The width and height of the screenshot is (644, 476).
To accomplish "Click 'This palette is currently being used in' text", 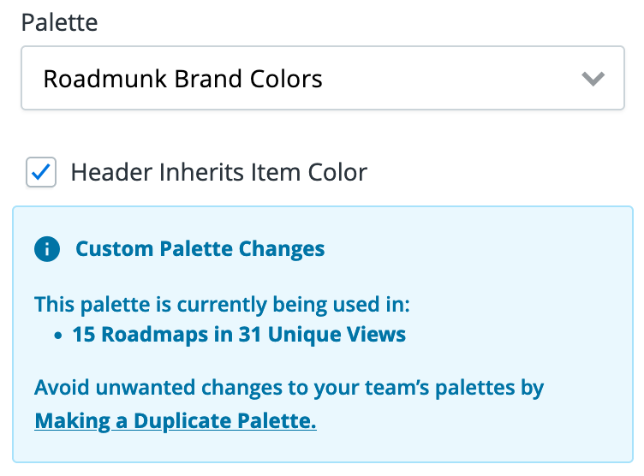I will [223, 304].
